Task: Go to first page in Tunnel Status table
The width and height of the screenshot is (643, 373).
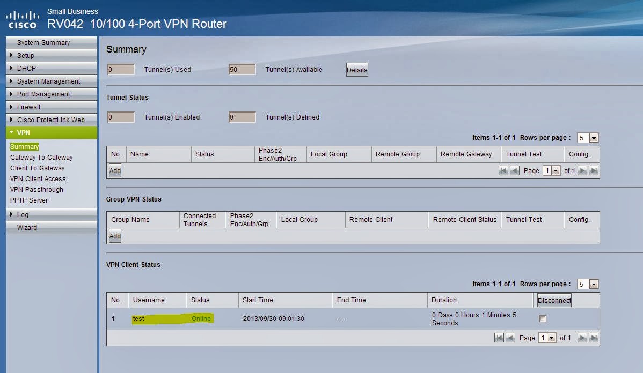Action: (x=503, y=171)
